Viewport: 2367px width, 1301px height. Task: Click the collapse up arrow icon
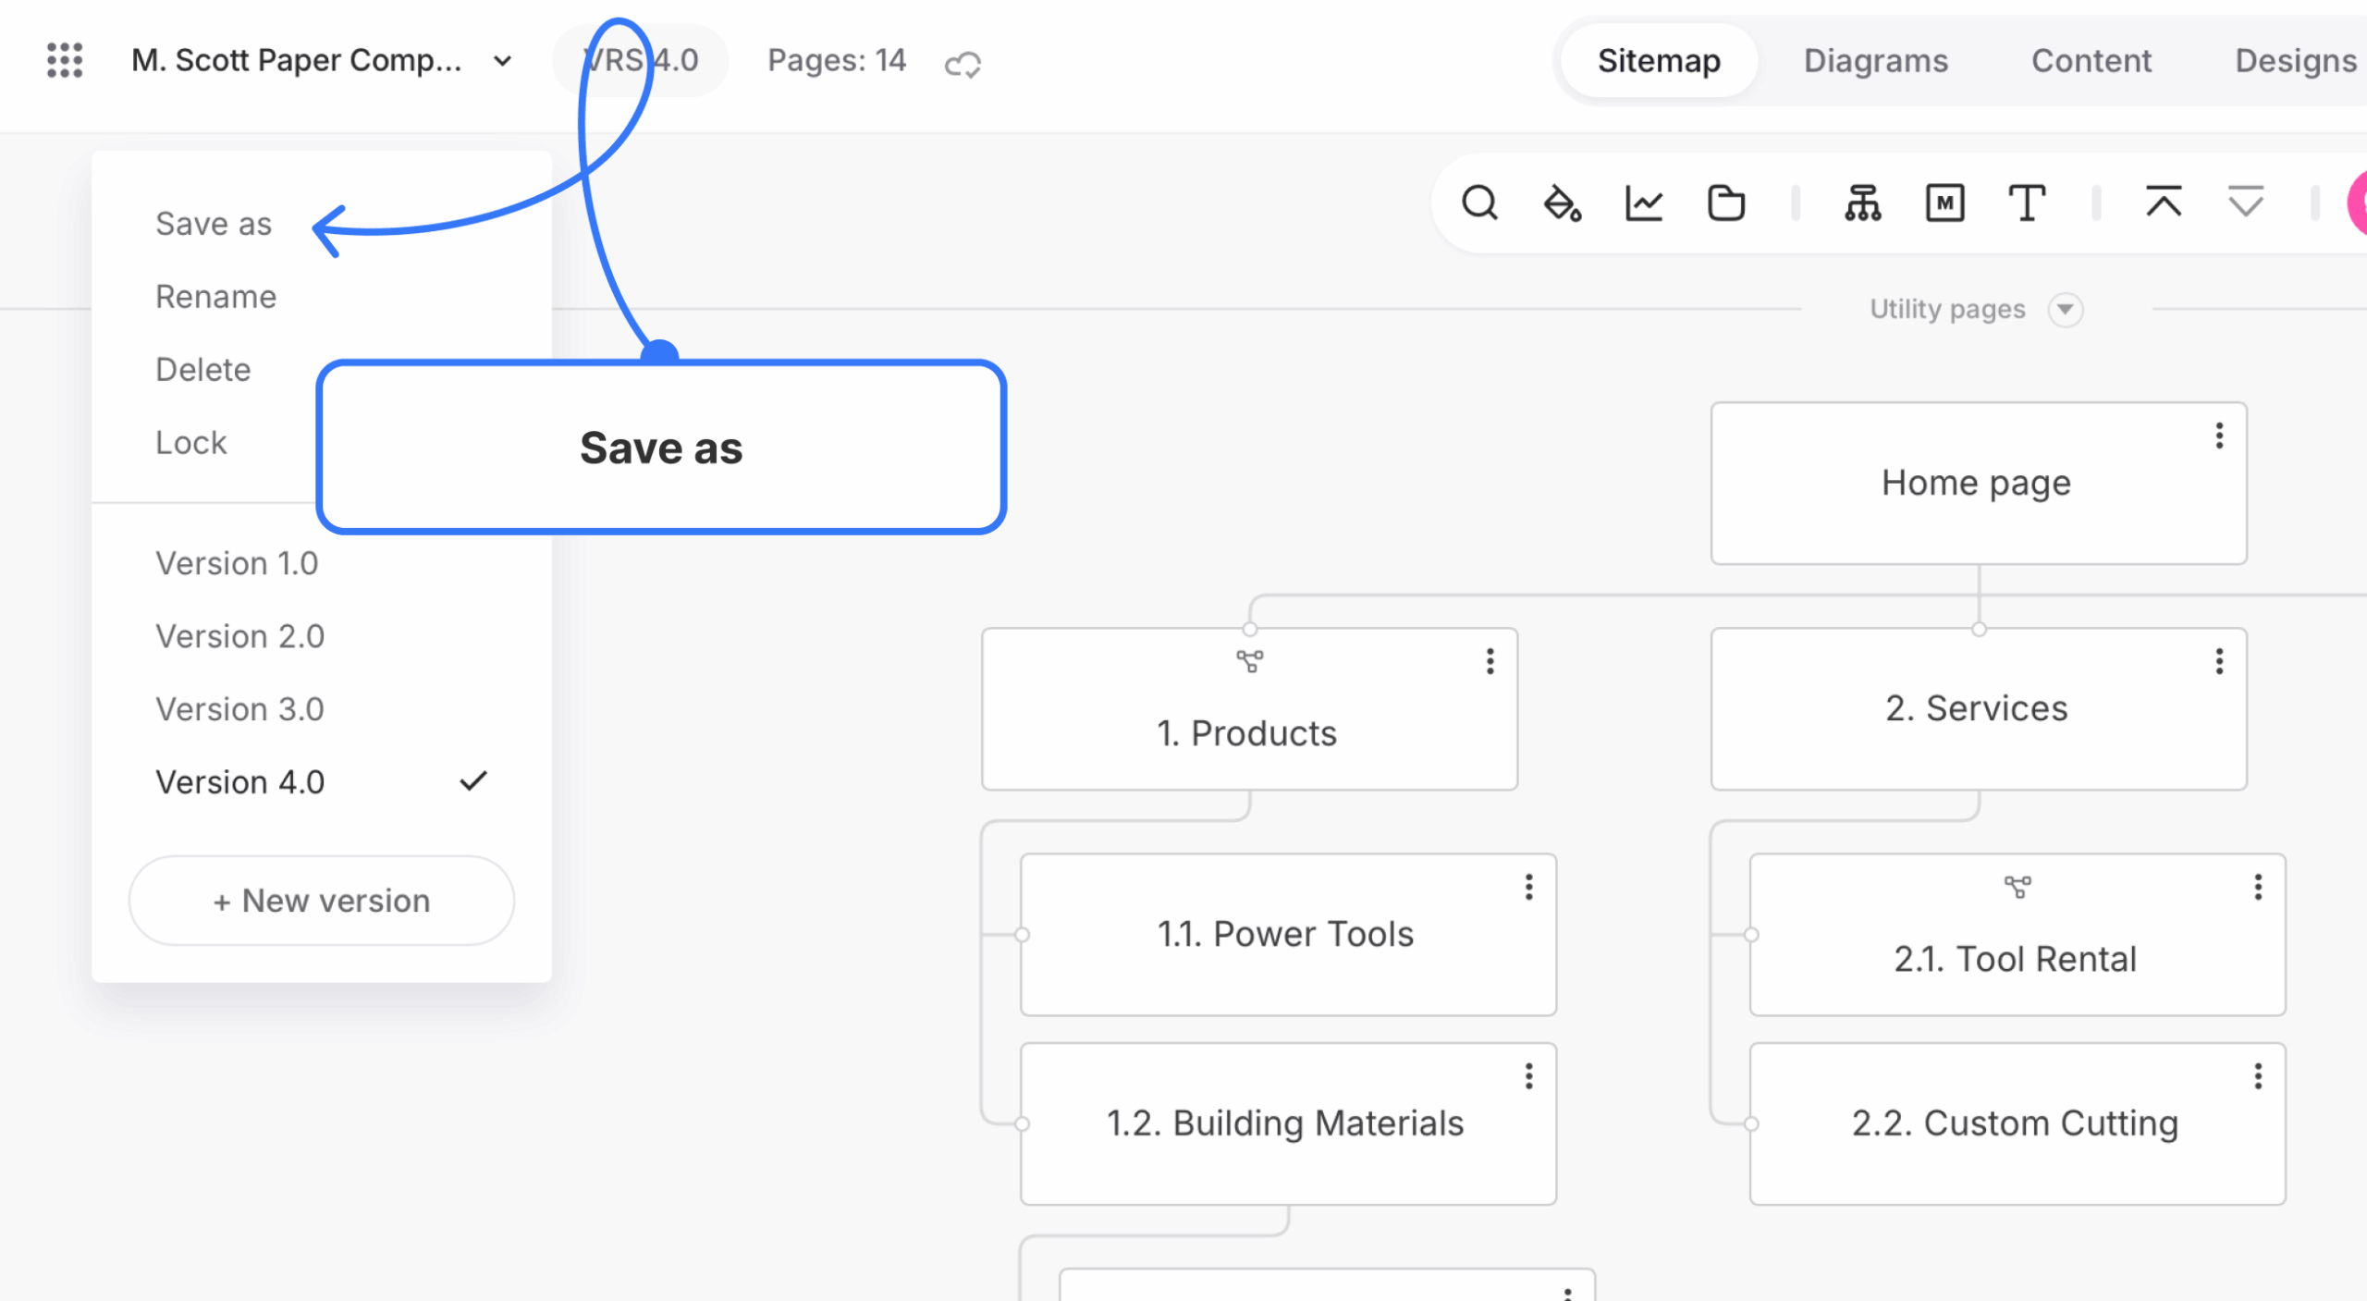click(2164, 201)
